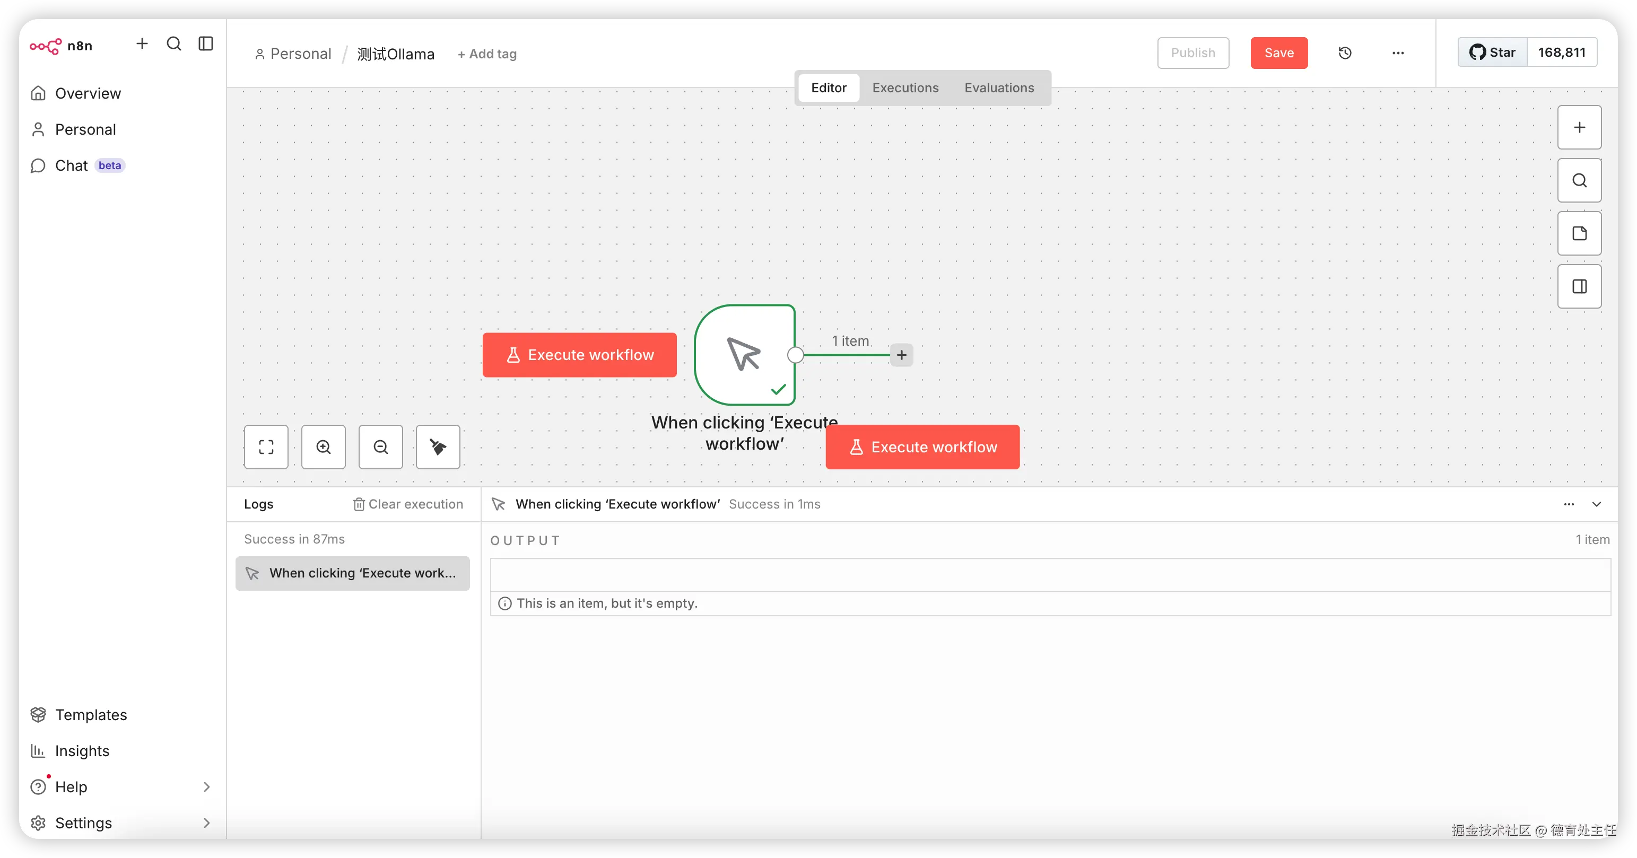Open workflow history clock icon
This screenshot has width=1637, height=858.
click(x=1345, y=54)
